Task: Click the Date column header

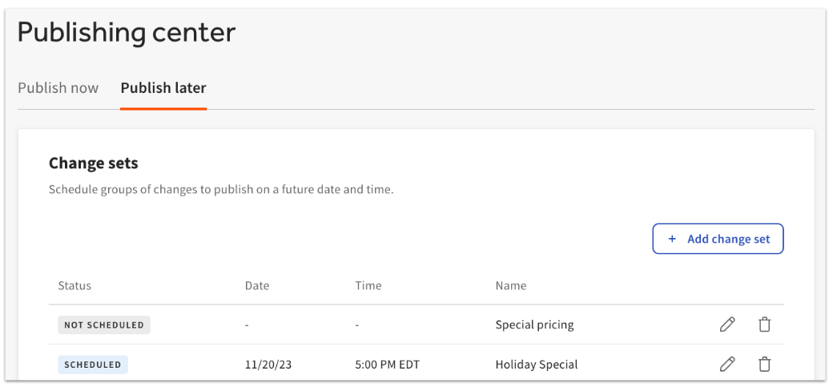Action: (257, 286)
